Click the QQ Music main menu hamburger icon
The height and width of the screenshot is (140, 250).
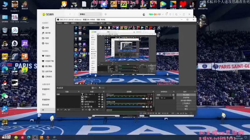point(170,14)
